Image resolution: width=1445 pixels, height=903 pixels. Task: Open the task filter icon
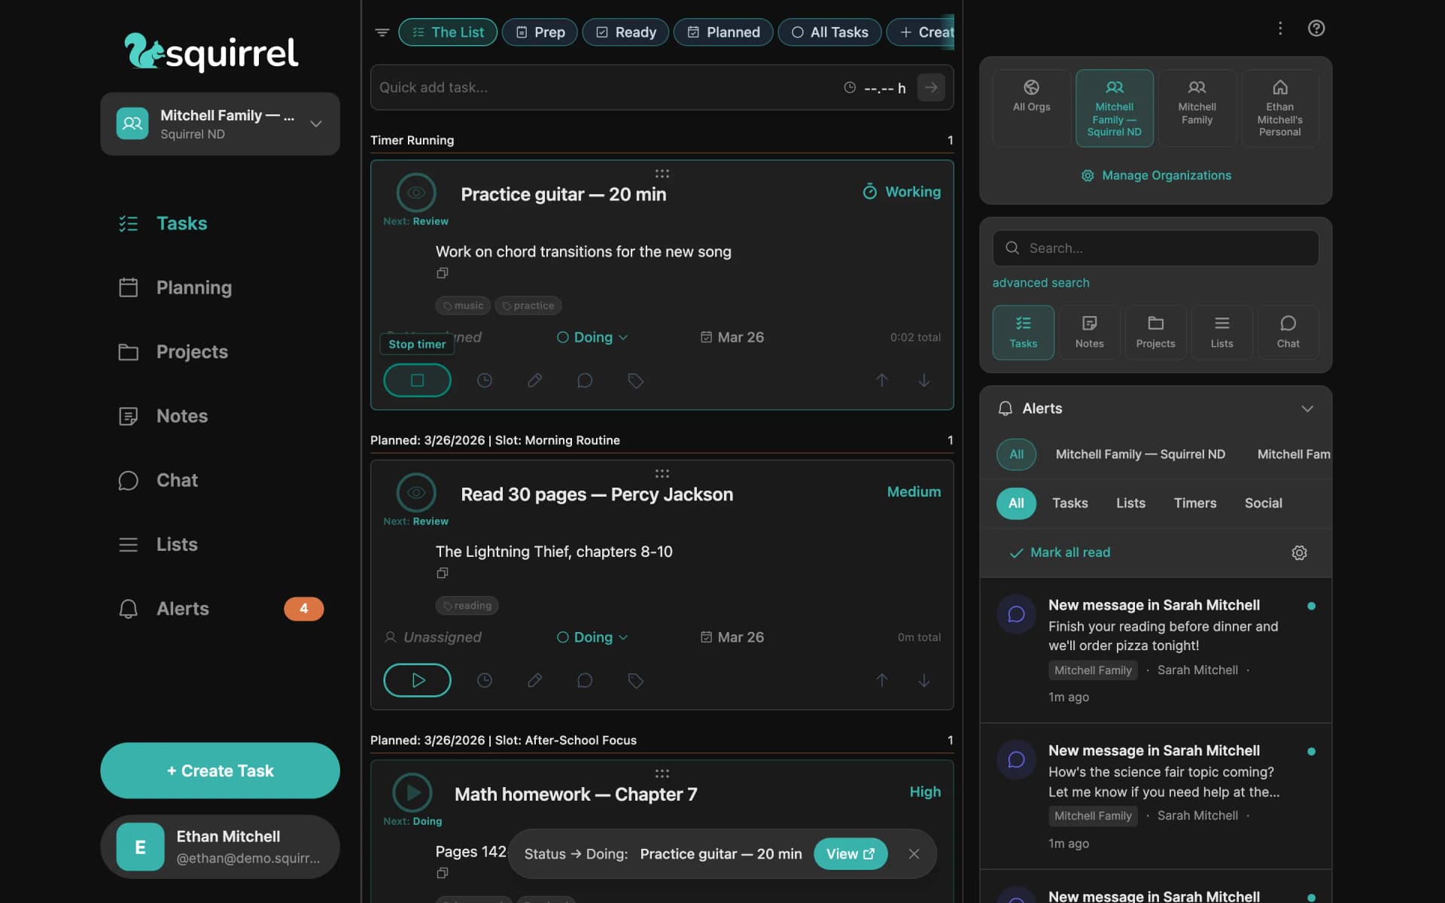pos(382,32)
